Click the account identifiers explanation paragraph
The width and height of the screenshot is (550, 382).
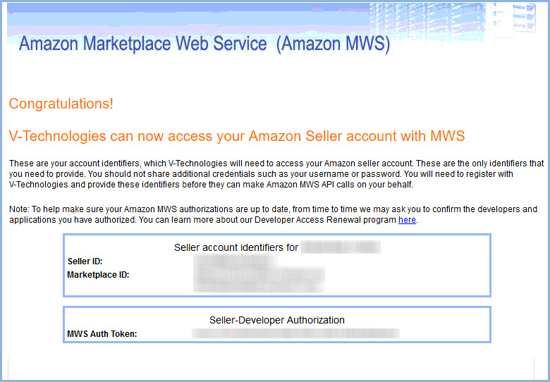click(x=276, y=174)
